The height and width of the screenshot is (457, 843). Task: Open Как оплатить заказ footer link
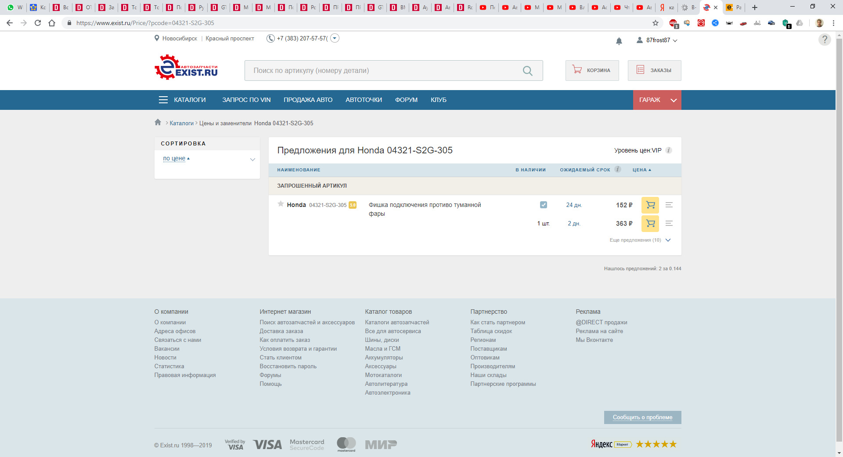[285, 340]
